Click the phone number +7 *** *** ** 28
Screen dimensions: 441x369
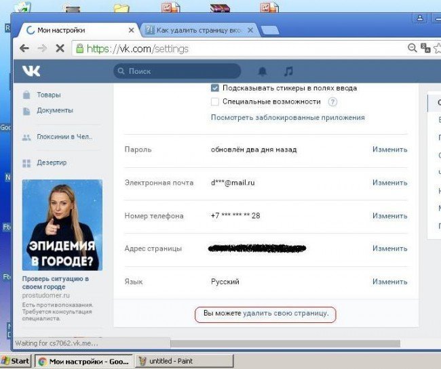click(x=235, y=216)
